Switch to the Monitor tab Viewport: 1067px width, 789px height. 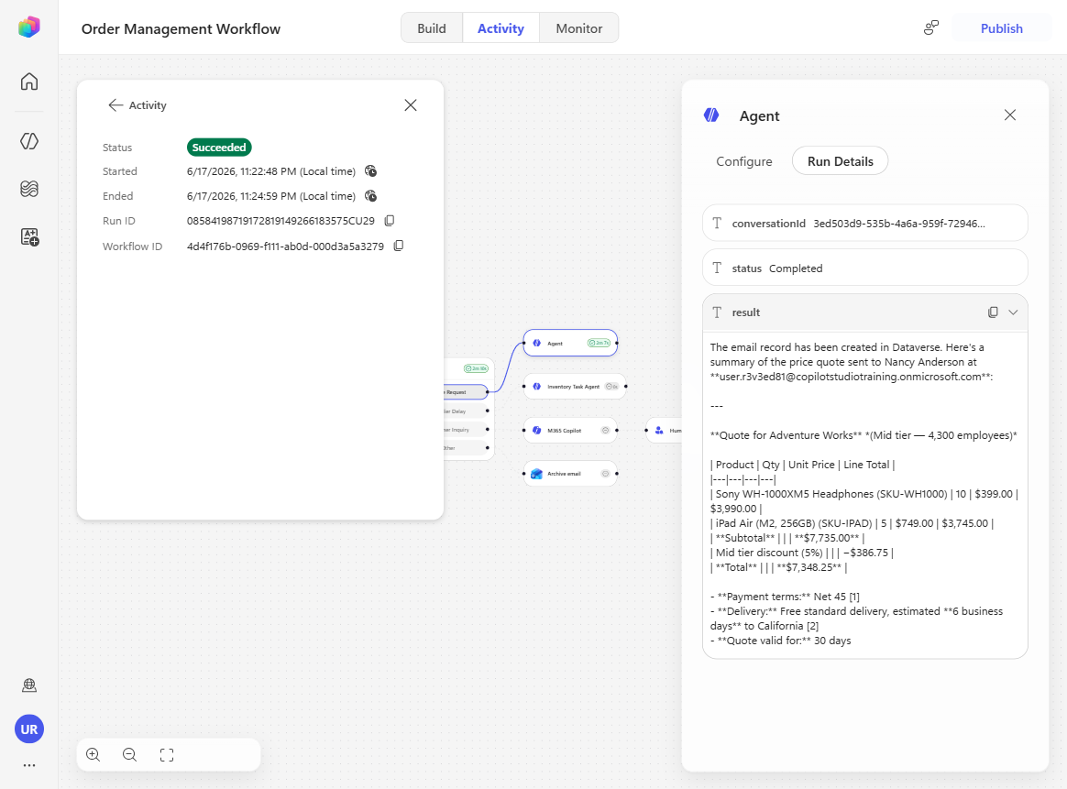(579, 28)
